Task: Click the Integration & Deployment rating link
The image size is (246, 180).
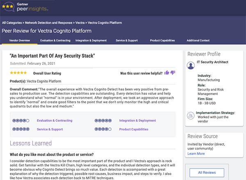Action: pyautogui.click(x=137, y=121)
